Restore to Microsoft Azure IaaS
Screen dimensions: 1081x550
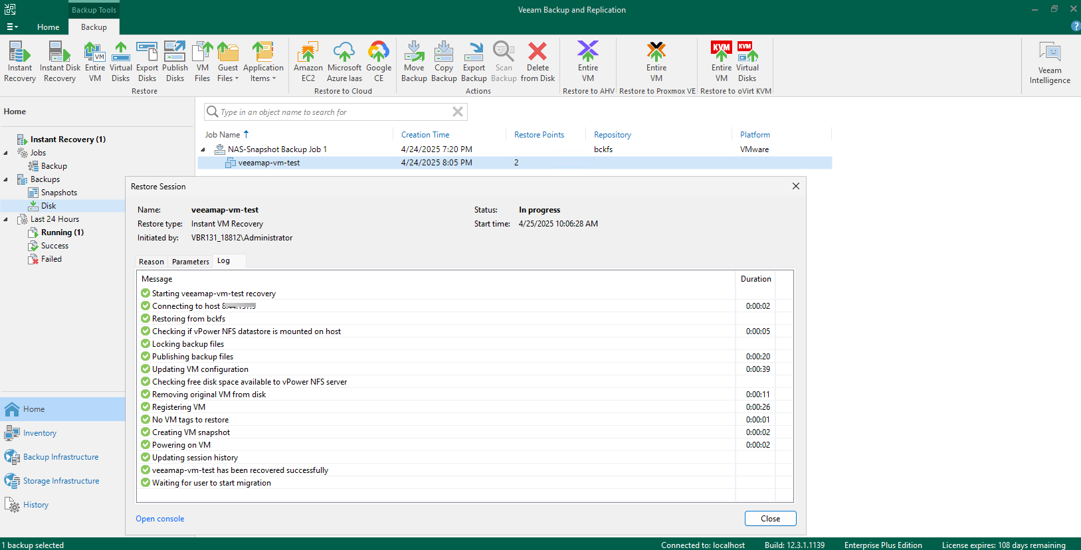[x=344, y=62]
